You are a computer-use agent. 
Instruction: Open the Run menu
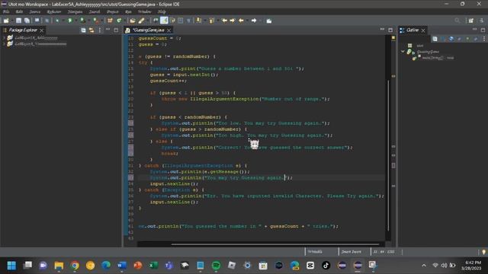(129, 12)
